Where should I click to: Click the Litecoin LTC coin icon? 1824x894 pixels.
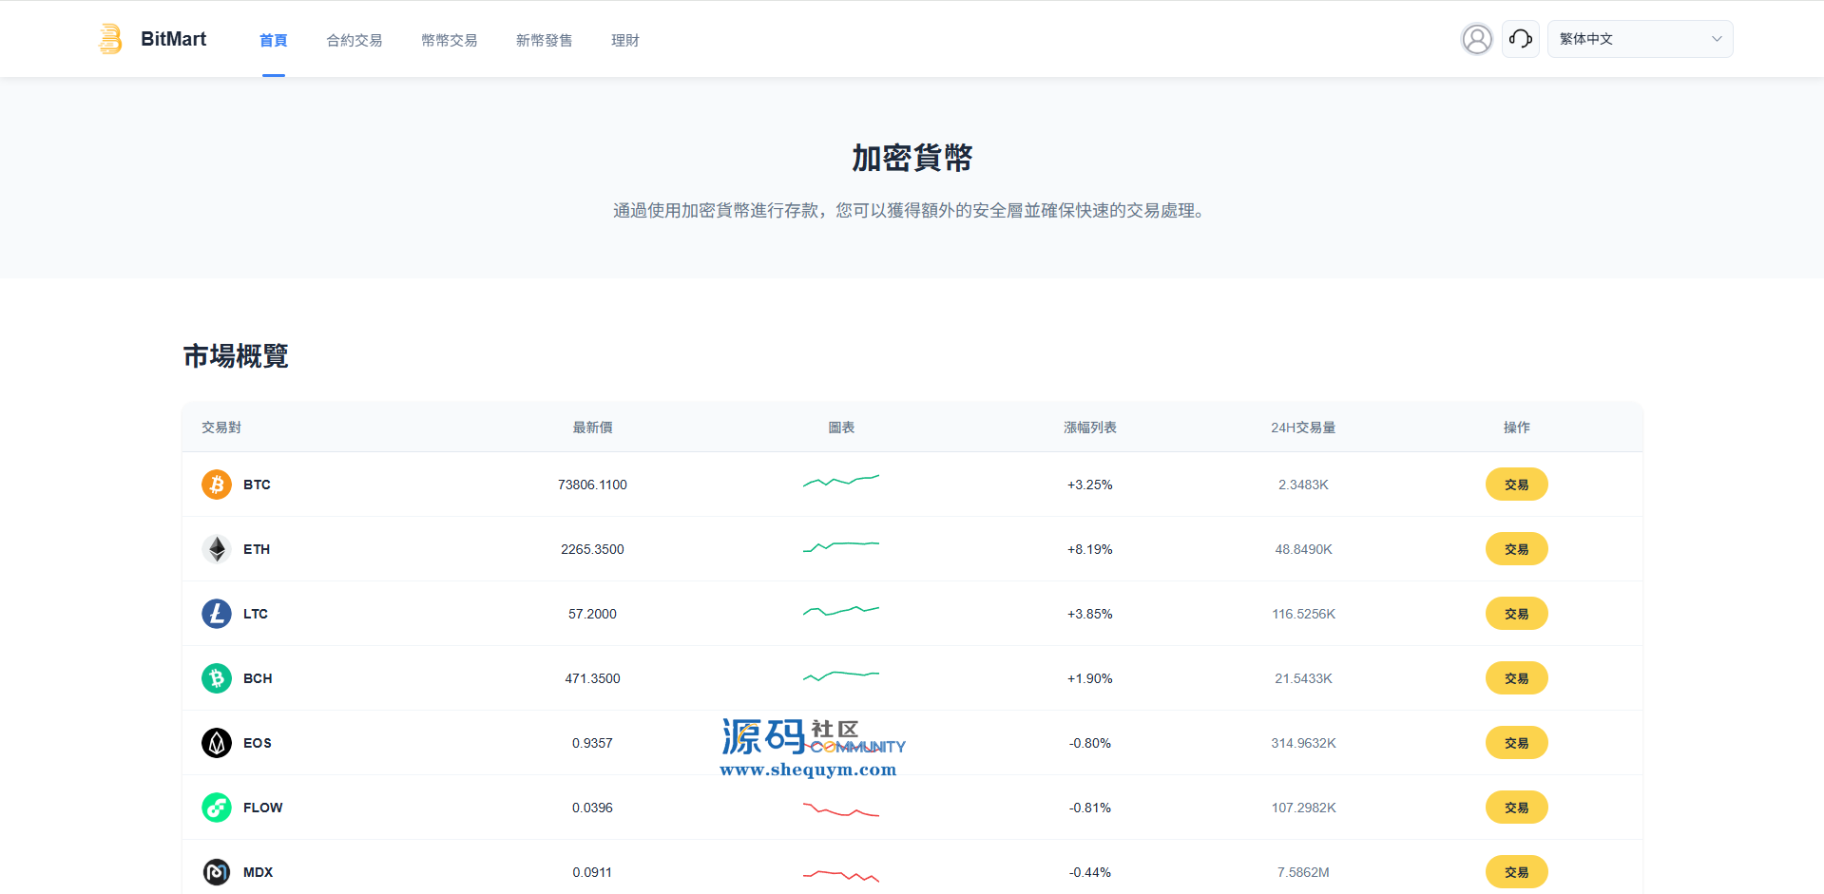point(217,614)
